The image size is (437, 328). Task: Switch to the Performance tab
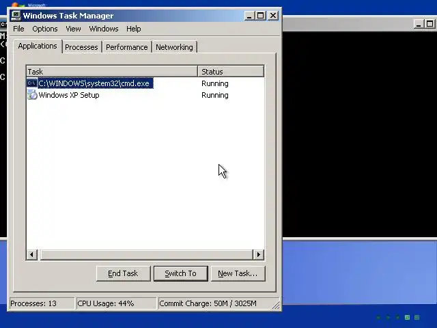(127, 47)
